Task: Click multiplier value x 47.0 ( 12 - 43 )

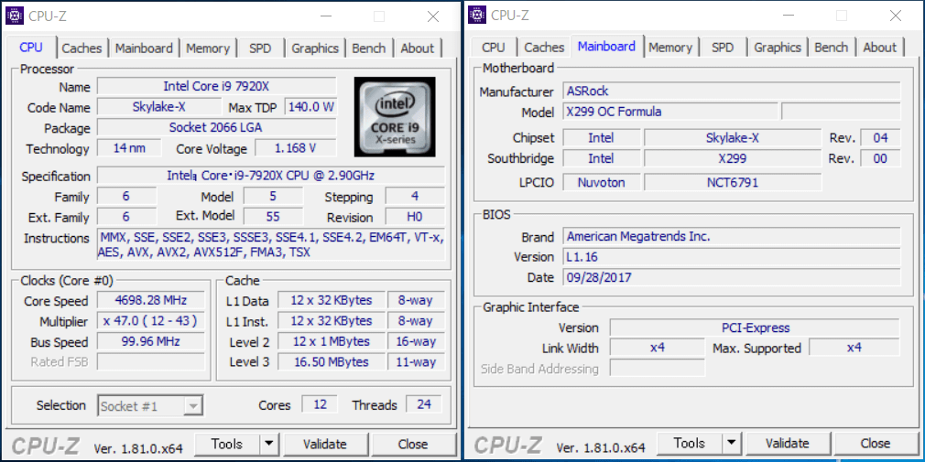Action: click(150, 320)
